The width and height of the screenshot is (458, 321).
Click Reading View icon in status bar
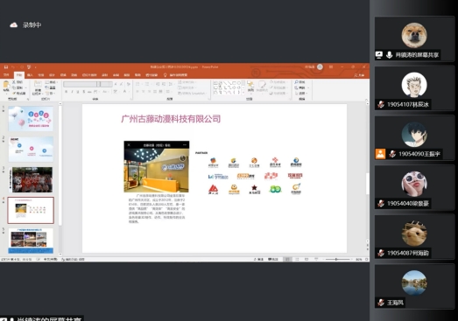point(307,259)
